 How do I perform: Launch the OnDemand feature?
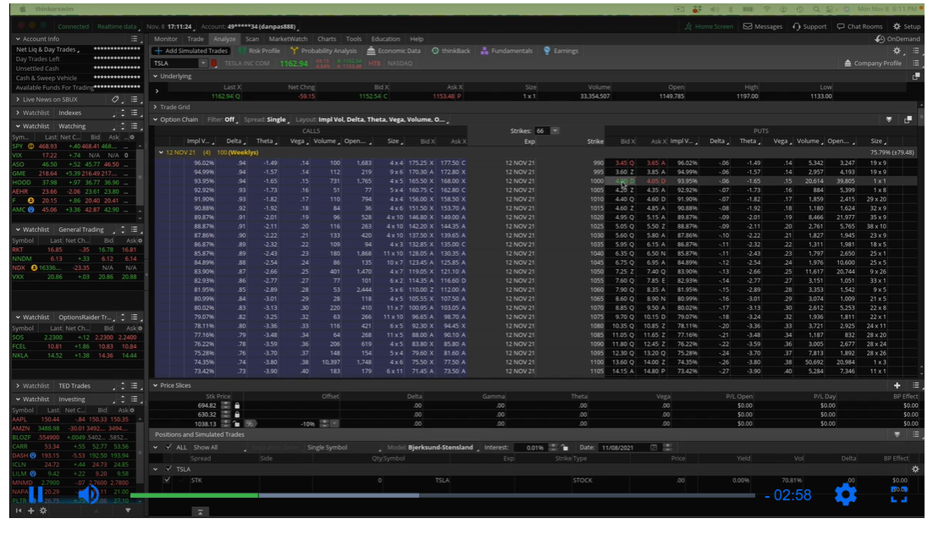(x=897, y=39)
